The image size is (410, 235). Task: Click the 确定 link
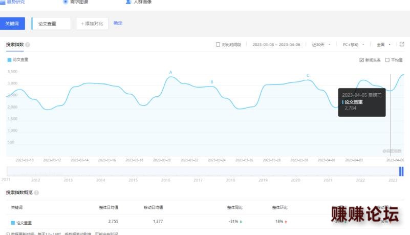[x=118, y=23]
